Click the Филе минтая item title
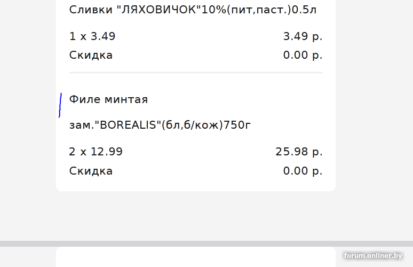The height and width of the screenshot is (267, 413). tap(108, 100)
